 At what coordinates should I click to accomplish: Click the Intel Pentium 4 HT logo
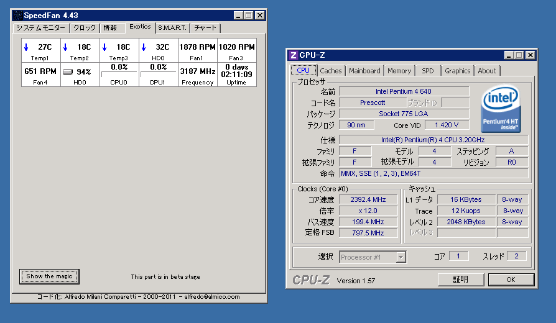point(501,109)
